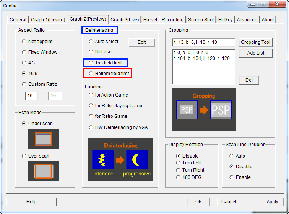Click the Help button

click(31, 202)
